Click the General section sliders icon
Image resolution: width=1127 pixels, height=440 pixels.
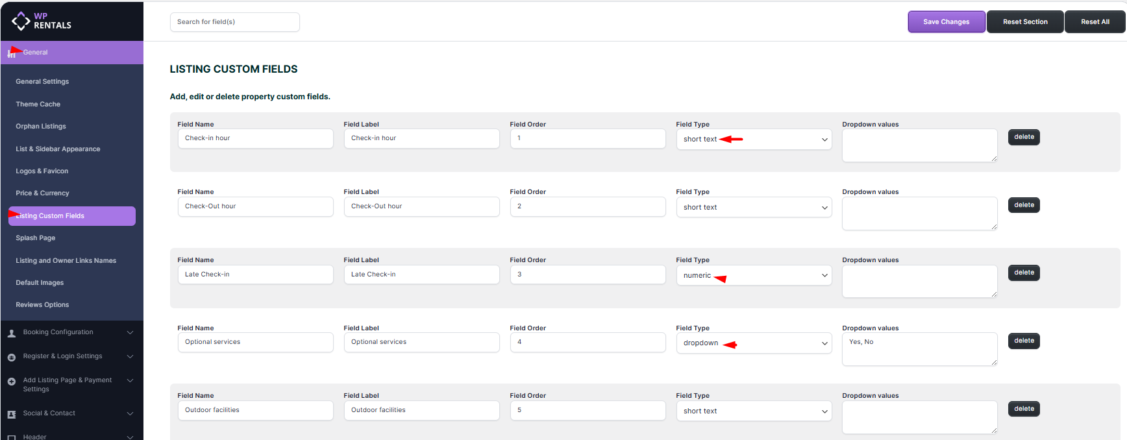point(11,53)
